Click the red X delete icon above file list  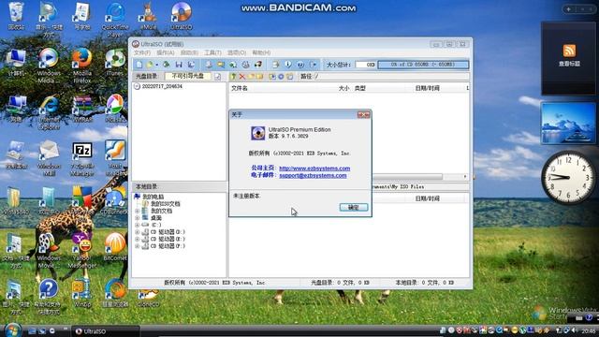(241, 77)
